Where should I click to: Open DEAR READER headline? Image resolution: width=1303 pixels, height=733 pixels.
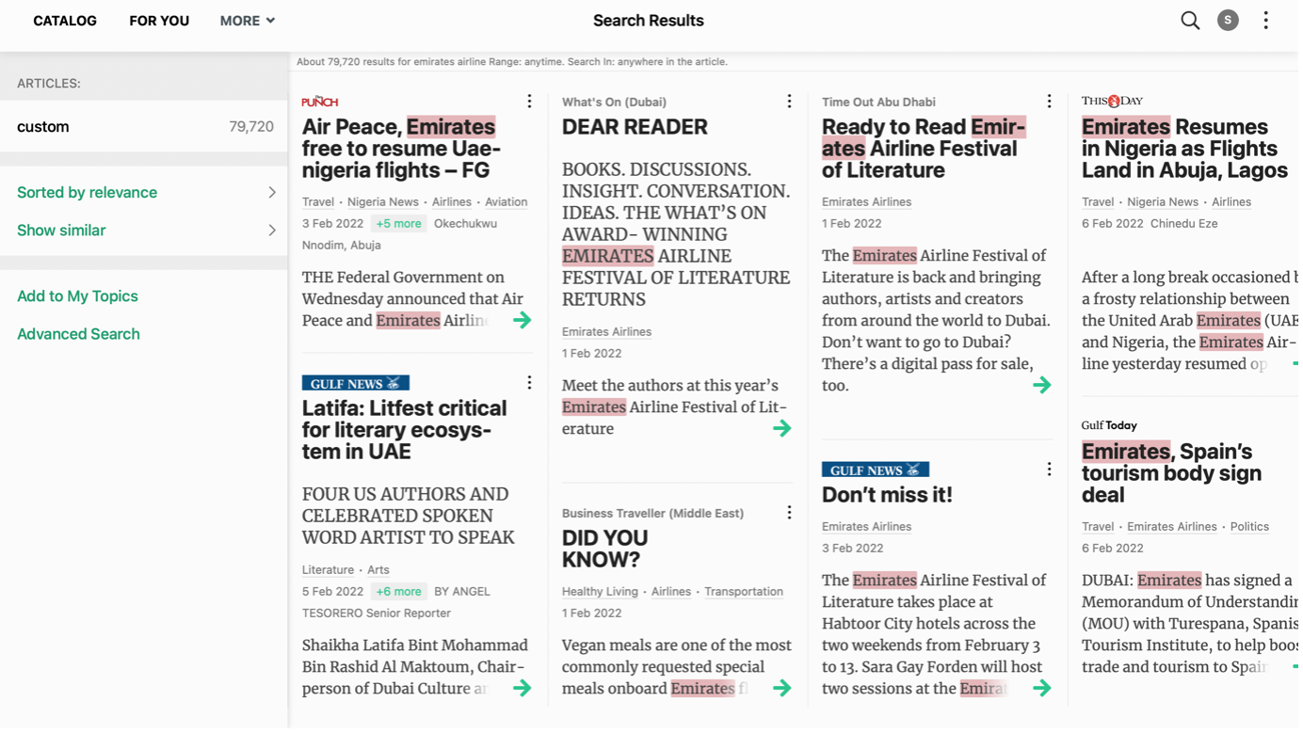point(635,127)
